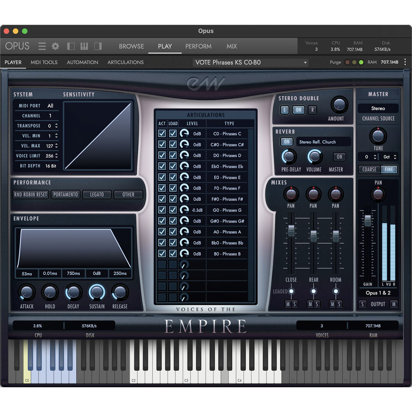Uncheck ACT for C0 - Phrases C
The width and height of the screenshot is (412, 412).
click(162, 133)
